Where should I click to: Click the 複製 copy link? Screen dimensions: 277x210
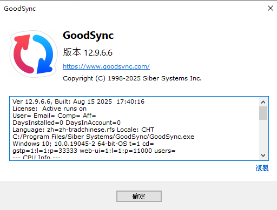262,168
